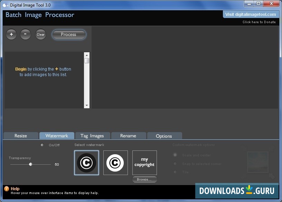
Task: Open the Tag Images tab
Action: (x=92, y=136)
